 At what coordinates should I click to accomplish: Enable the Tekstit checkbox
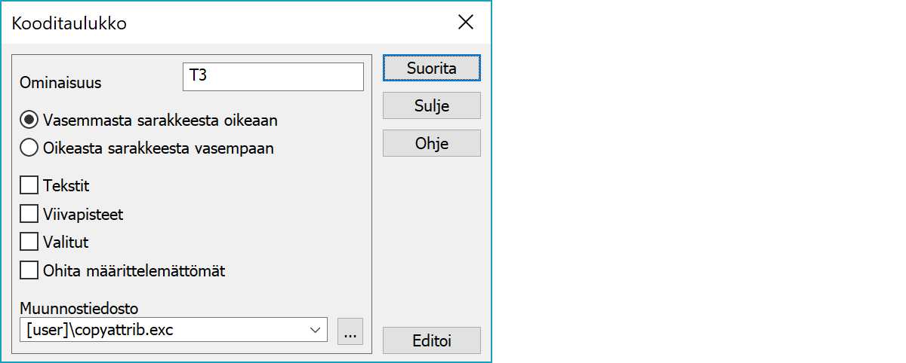29,185
